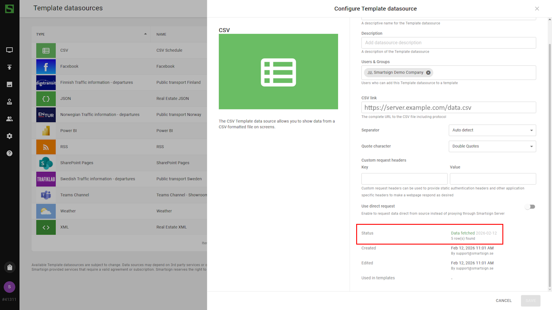The height and width of the screenshot is (310, 552).
Task: Remove the Smartsign Demo Company chip
Action: pos(428,73)
